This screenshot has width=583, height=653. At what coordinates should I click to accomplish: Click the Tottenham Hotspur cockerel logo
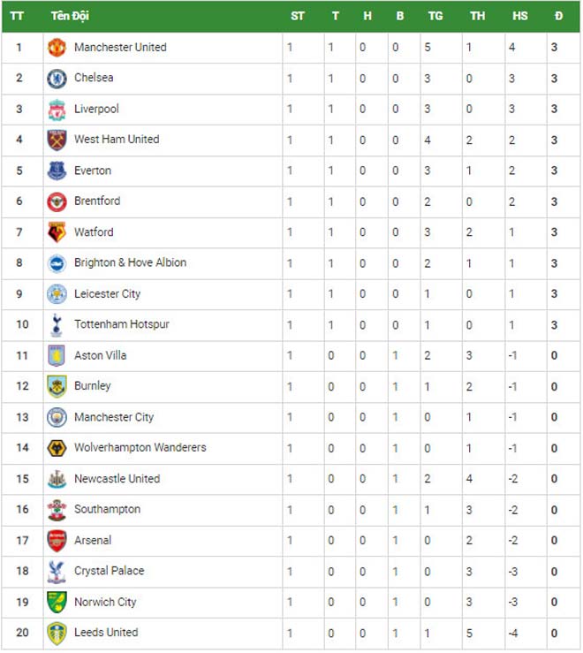pyautogui.click(x=57, y=325)
